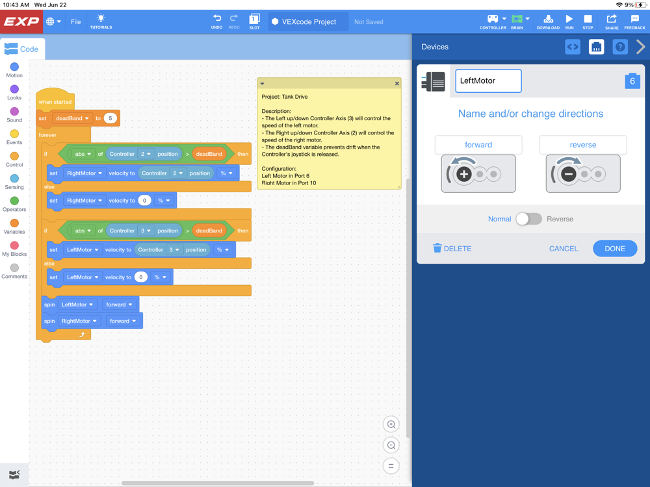Open the Variables block category
The width and height of the screenshot is (650, 487).
click(x=14, y=227)
